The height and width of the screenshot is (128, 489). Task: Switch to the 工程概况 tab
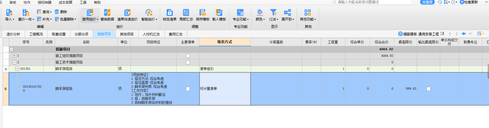[x=36, y=34]
